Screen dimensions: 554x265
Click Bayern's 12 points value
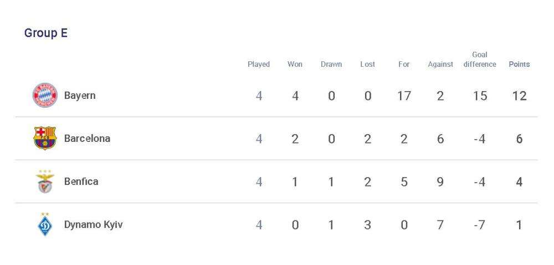(520, 96)
